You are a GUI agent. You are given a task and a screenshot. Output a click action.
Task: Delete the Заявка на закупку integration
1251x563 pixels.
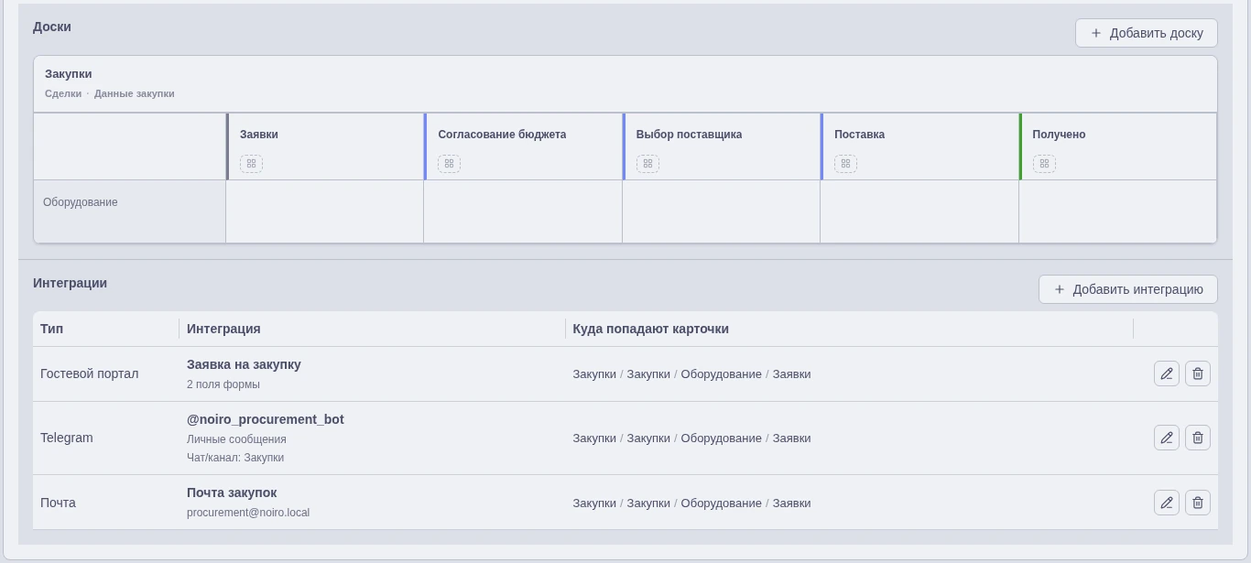pyautogui.click(x=1197, y=374)
